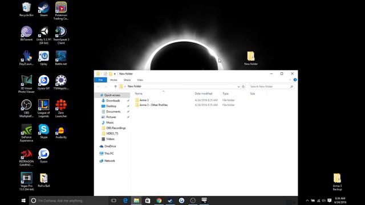Open the Recycle Bin desktop icon
The height and width of the screenshot is (205, 365).
26,10
